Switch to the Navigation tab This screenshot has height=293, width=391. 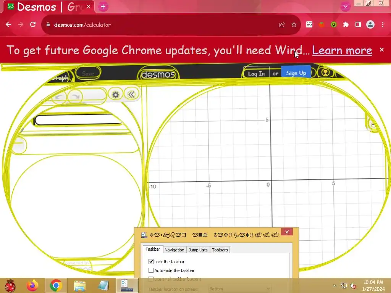point(174,250)
